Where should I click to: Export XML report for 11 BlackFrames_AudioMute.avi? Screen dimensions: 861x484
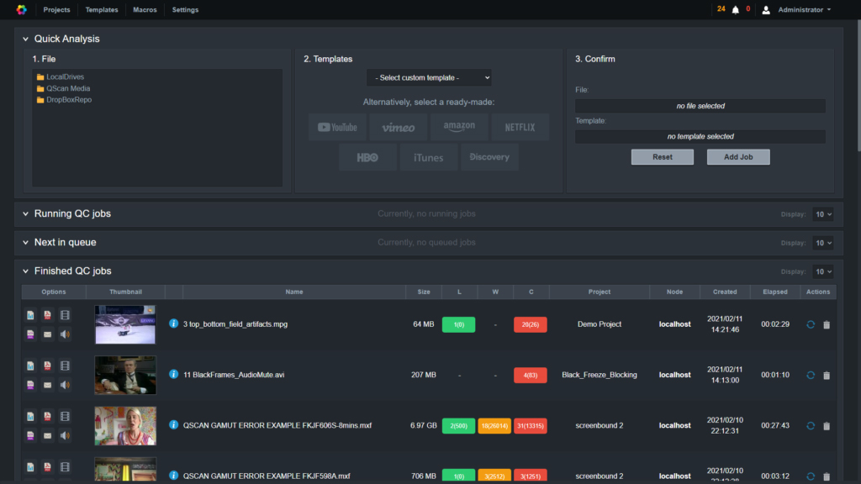31,385
